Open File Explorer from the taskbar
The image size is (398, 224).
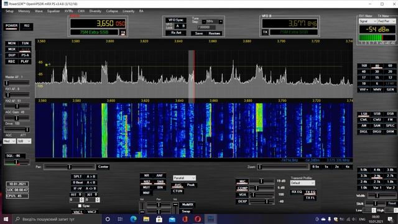coord(147,219)
